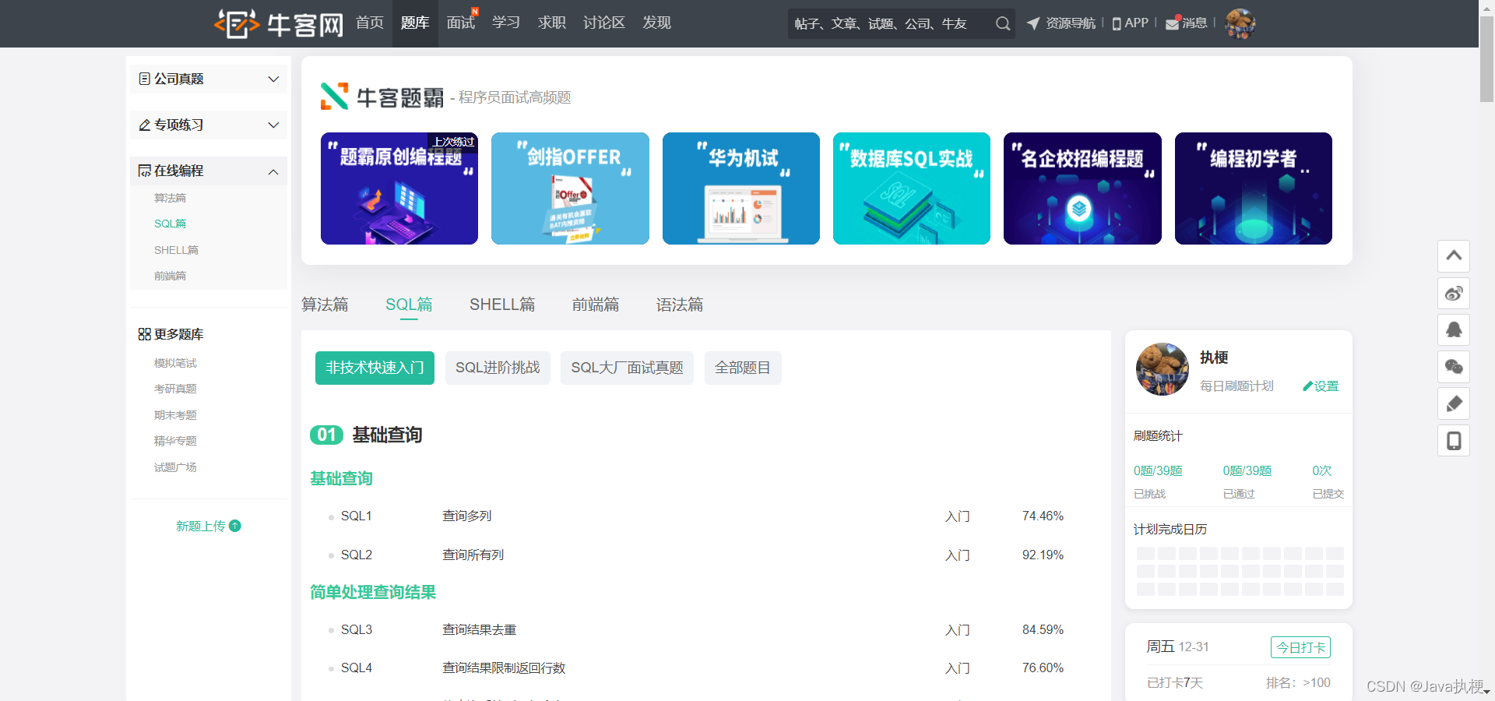The image size is (1495, 701).
Task: Open the 题霸原创编程题 card
Action: pyautogui.click(x=399, y=188)
